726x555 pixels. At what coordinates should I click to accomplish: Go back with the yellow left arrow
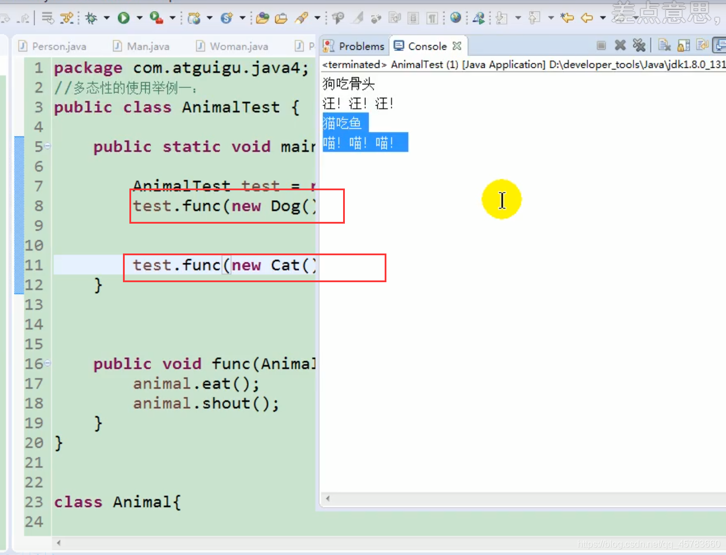point(587,18)
